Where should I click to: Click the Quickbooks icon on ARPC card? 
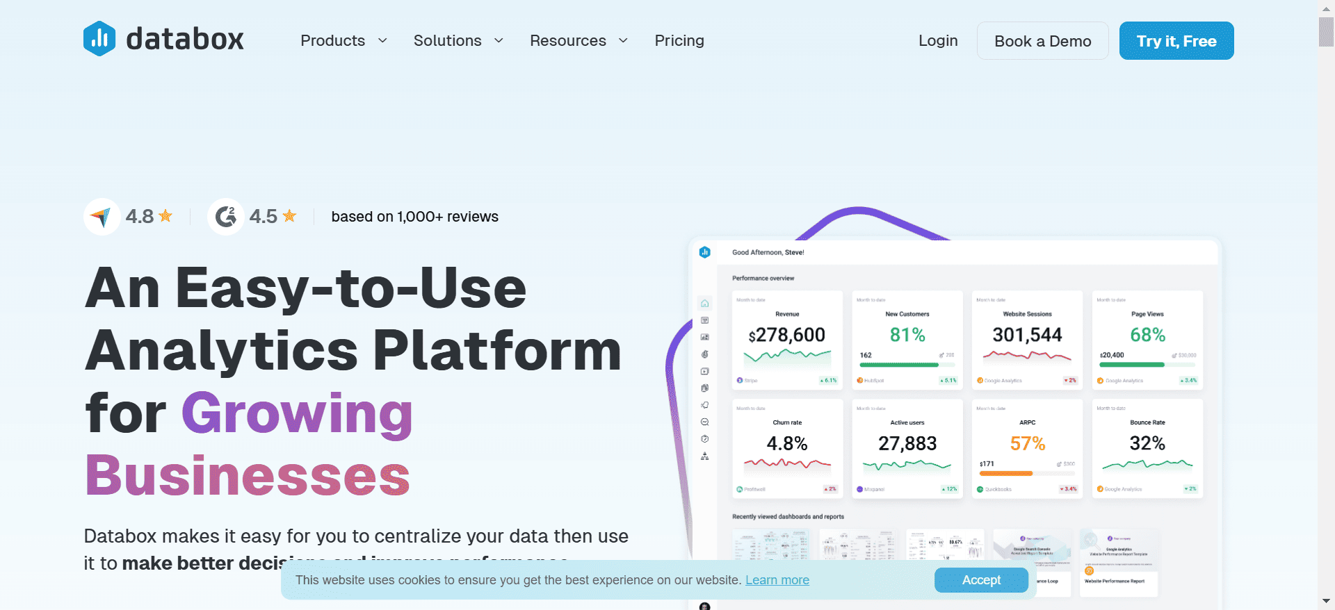[980, 489]
